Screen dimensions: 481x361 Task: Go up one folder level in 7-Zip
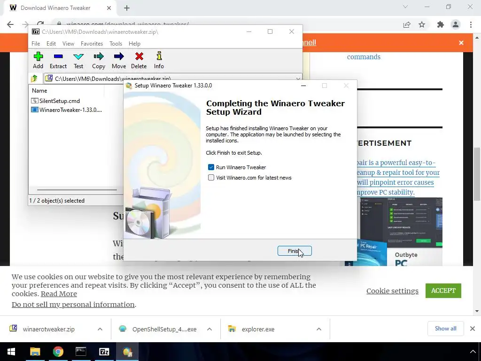point(34,78)
